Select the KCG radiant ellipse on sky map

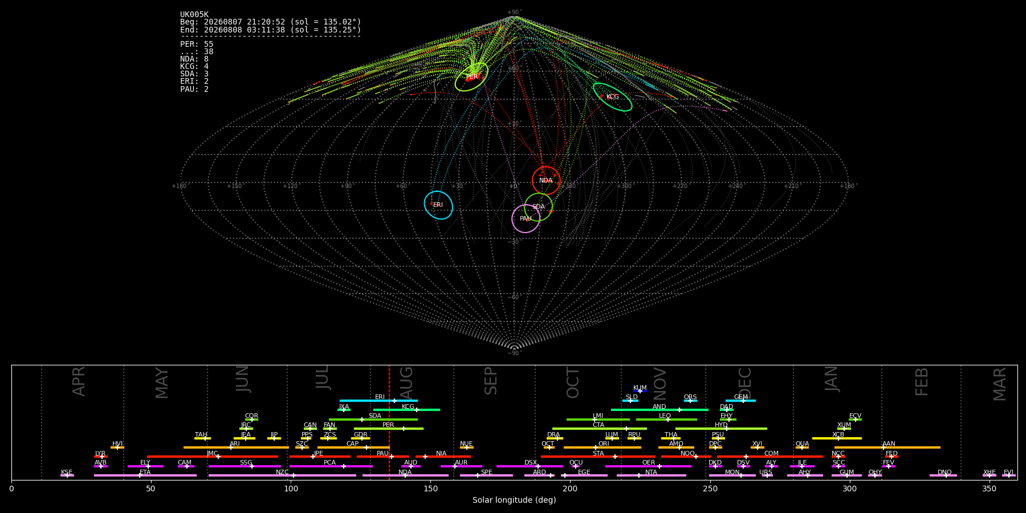point(612,97)
